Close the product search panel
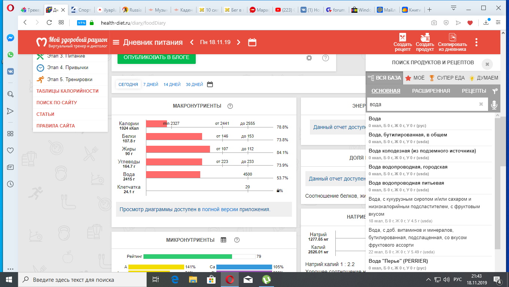Screen dimensions: 509x287 487,64
